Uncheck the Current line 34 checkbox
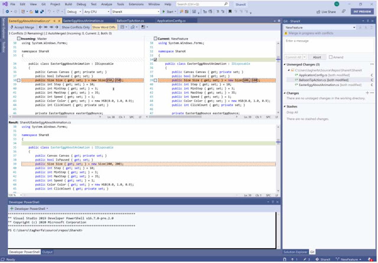Screen dimensions: 378x263 (x=155, y=60)
